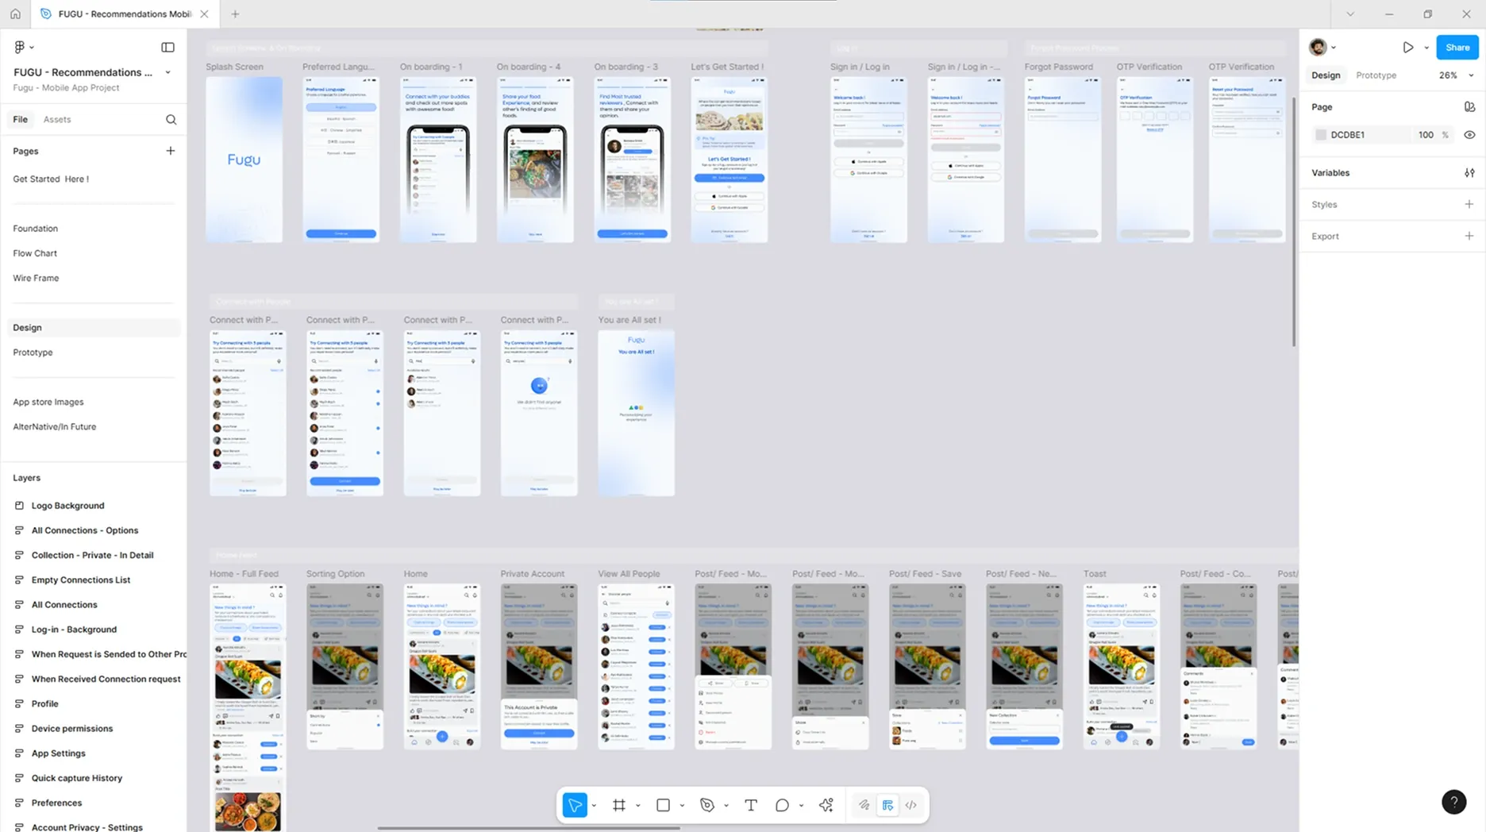Select the Pen tool

707,805
